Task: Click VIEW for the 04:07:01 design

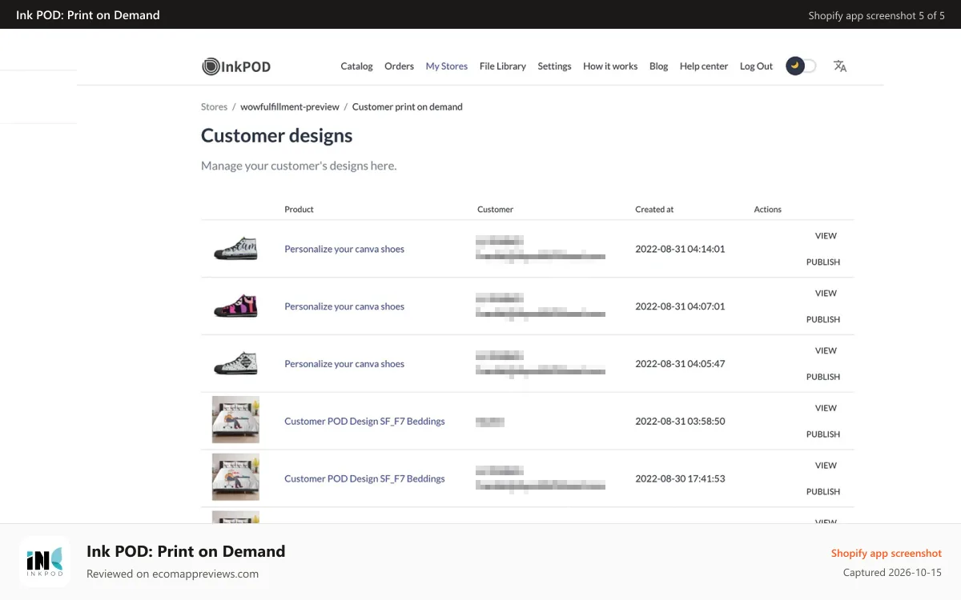Action: tap(826, 294)
